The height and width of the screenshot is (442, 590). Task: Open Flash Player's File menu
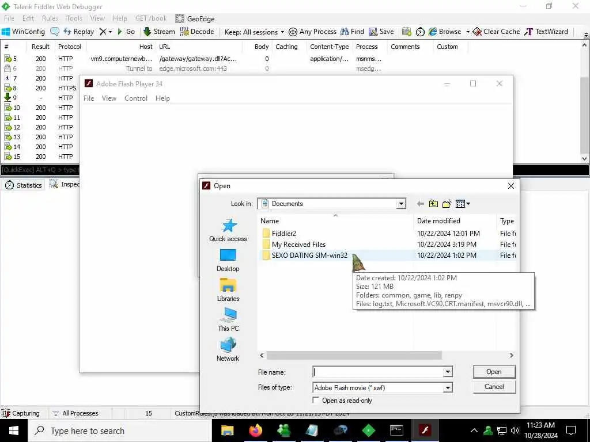(88, 98)
